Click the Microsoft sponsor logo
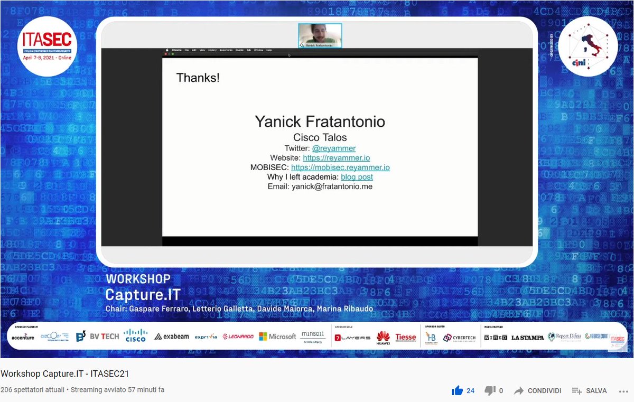This screenshot has height=402, width=634. pos(277,336)
